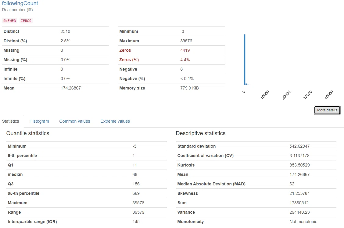Click the tall blue histogram bar
Image resolution: width=344 pixels, height=228 pixels.
click(244, 59)
